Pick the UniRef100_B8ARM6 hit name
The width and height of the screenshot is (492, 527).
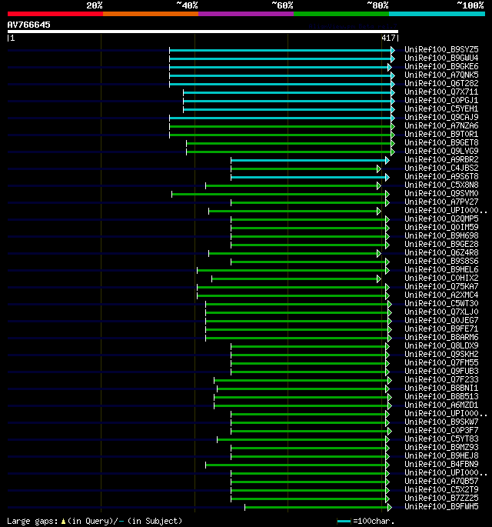click(441, 338)
